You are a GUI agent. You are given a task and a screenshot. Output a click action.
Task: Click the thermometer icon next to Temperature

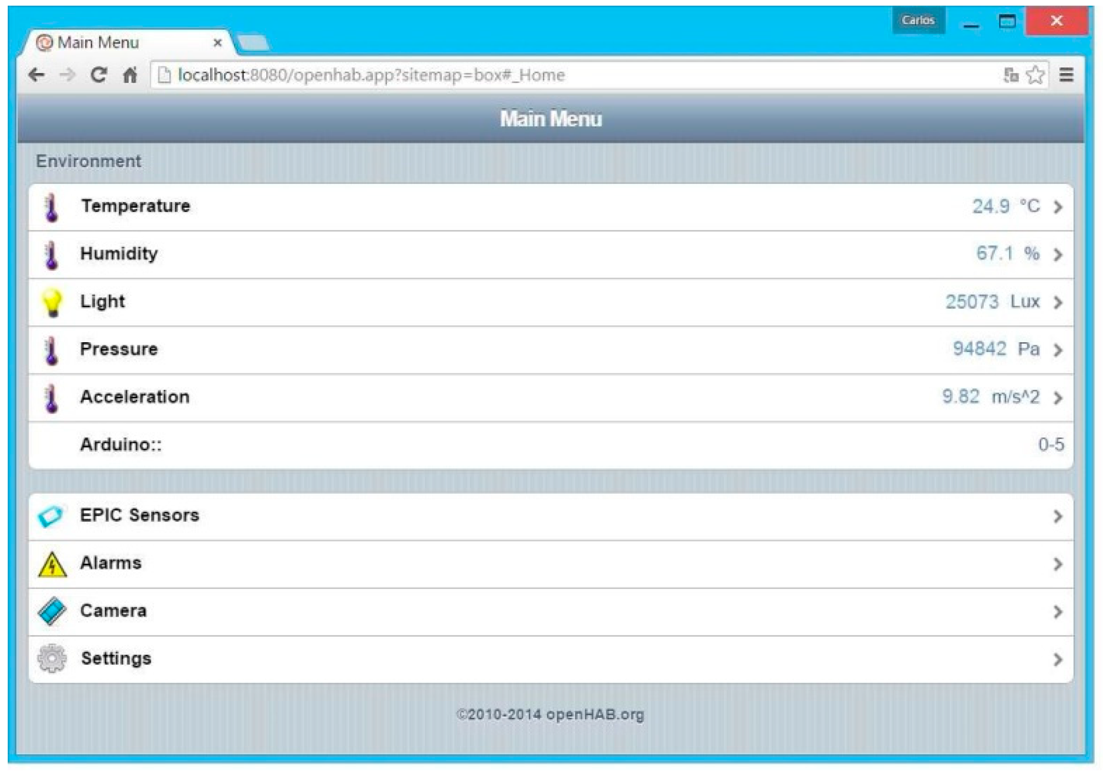(x=51, y=207)
